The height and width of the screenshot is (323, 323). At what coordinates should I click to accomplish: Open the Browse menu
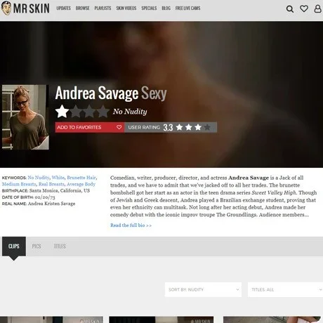pos(82,8)
